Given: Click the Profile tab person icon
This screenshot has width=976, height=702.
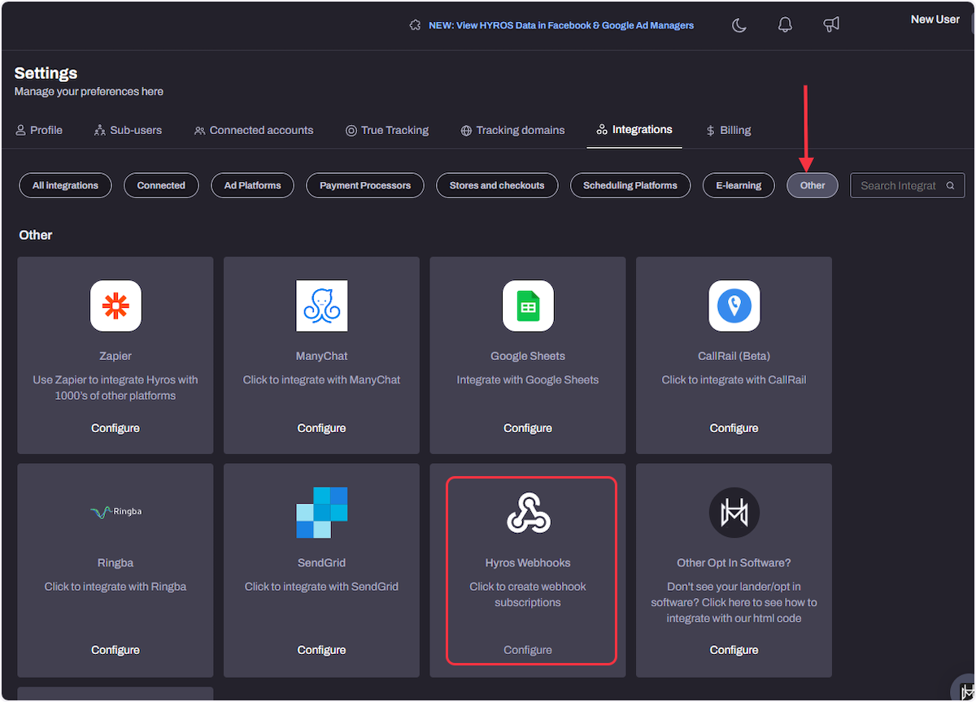Looking at the screenshot, I should point(20,130).
